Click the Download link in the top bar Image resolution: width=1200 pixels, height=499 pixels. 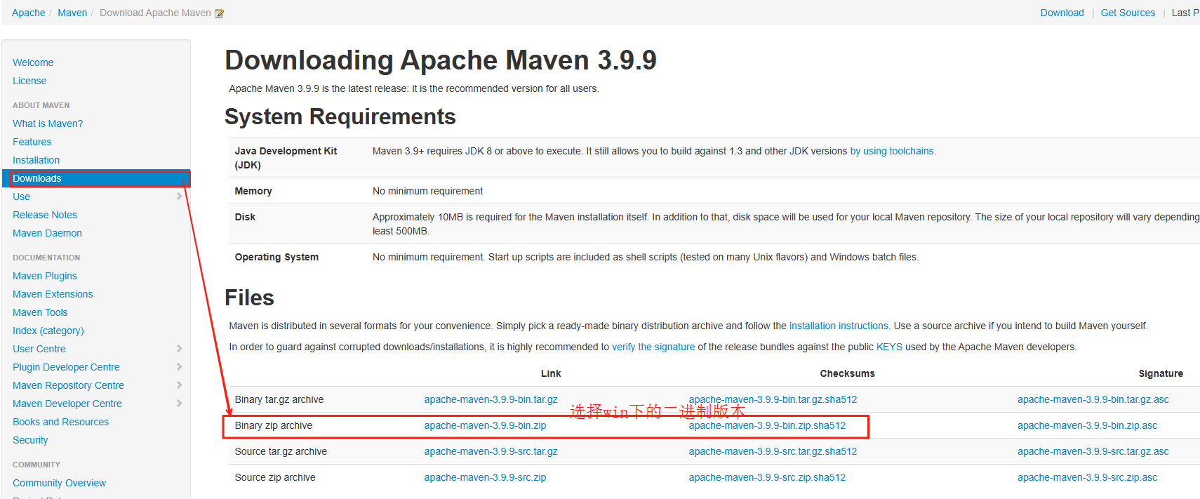1062,13
